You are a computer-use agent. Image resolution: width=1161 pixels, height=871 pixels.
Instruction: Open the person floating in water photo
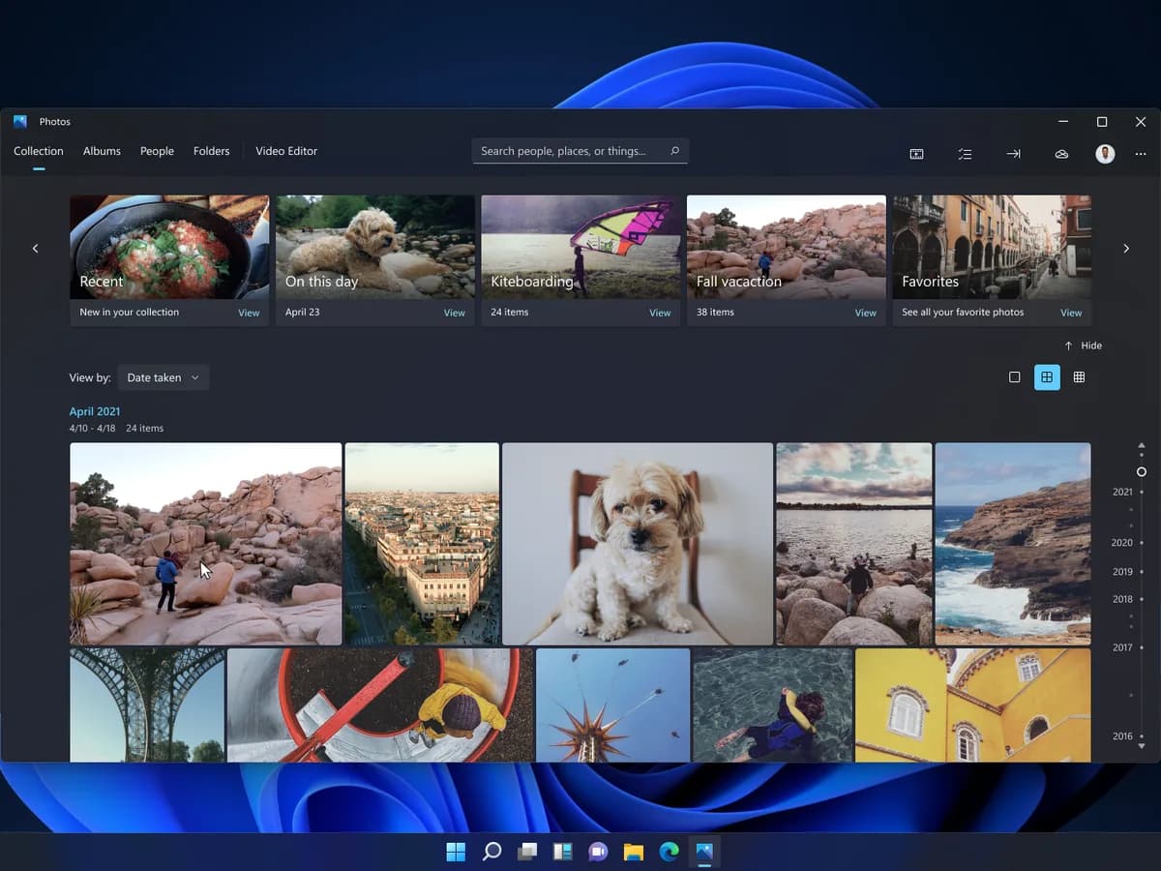click(x=773, y=705)
